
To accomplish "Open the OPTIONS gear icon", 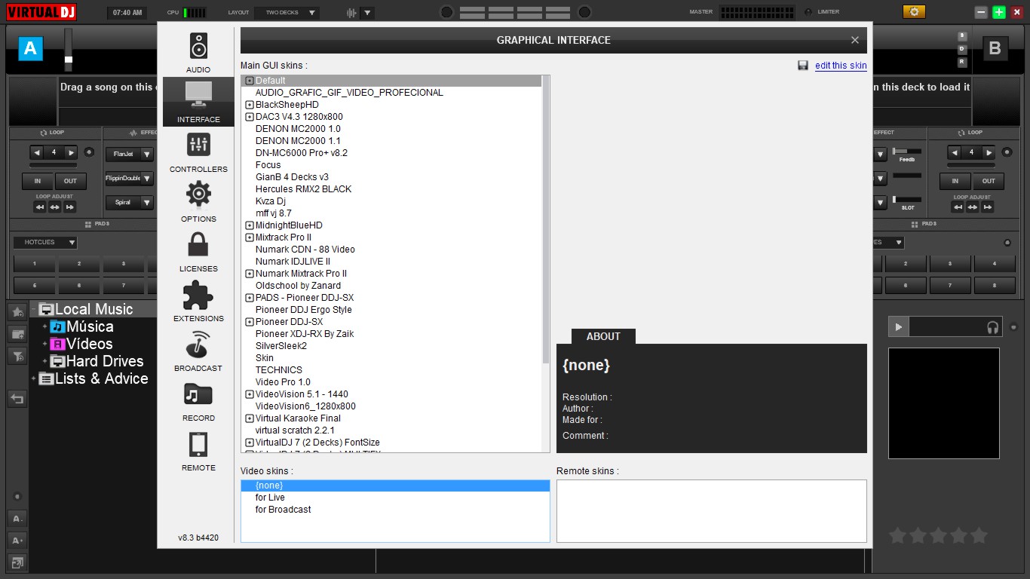I will pos(198,194).
